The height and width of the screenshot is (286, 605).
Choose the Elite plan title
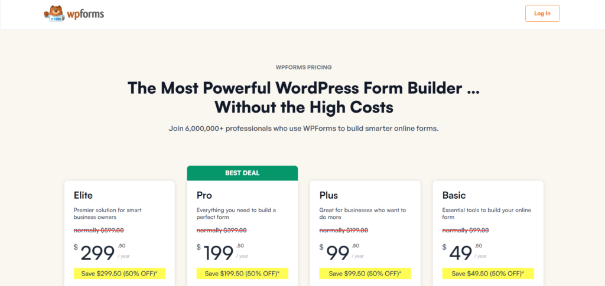point(83,195)
